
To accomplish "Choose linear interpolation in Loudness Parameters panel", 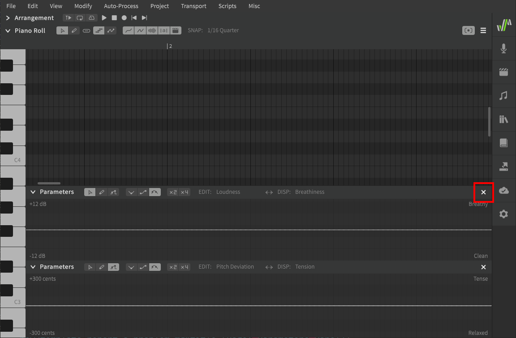I will point(131,193).
